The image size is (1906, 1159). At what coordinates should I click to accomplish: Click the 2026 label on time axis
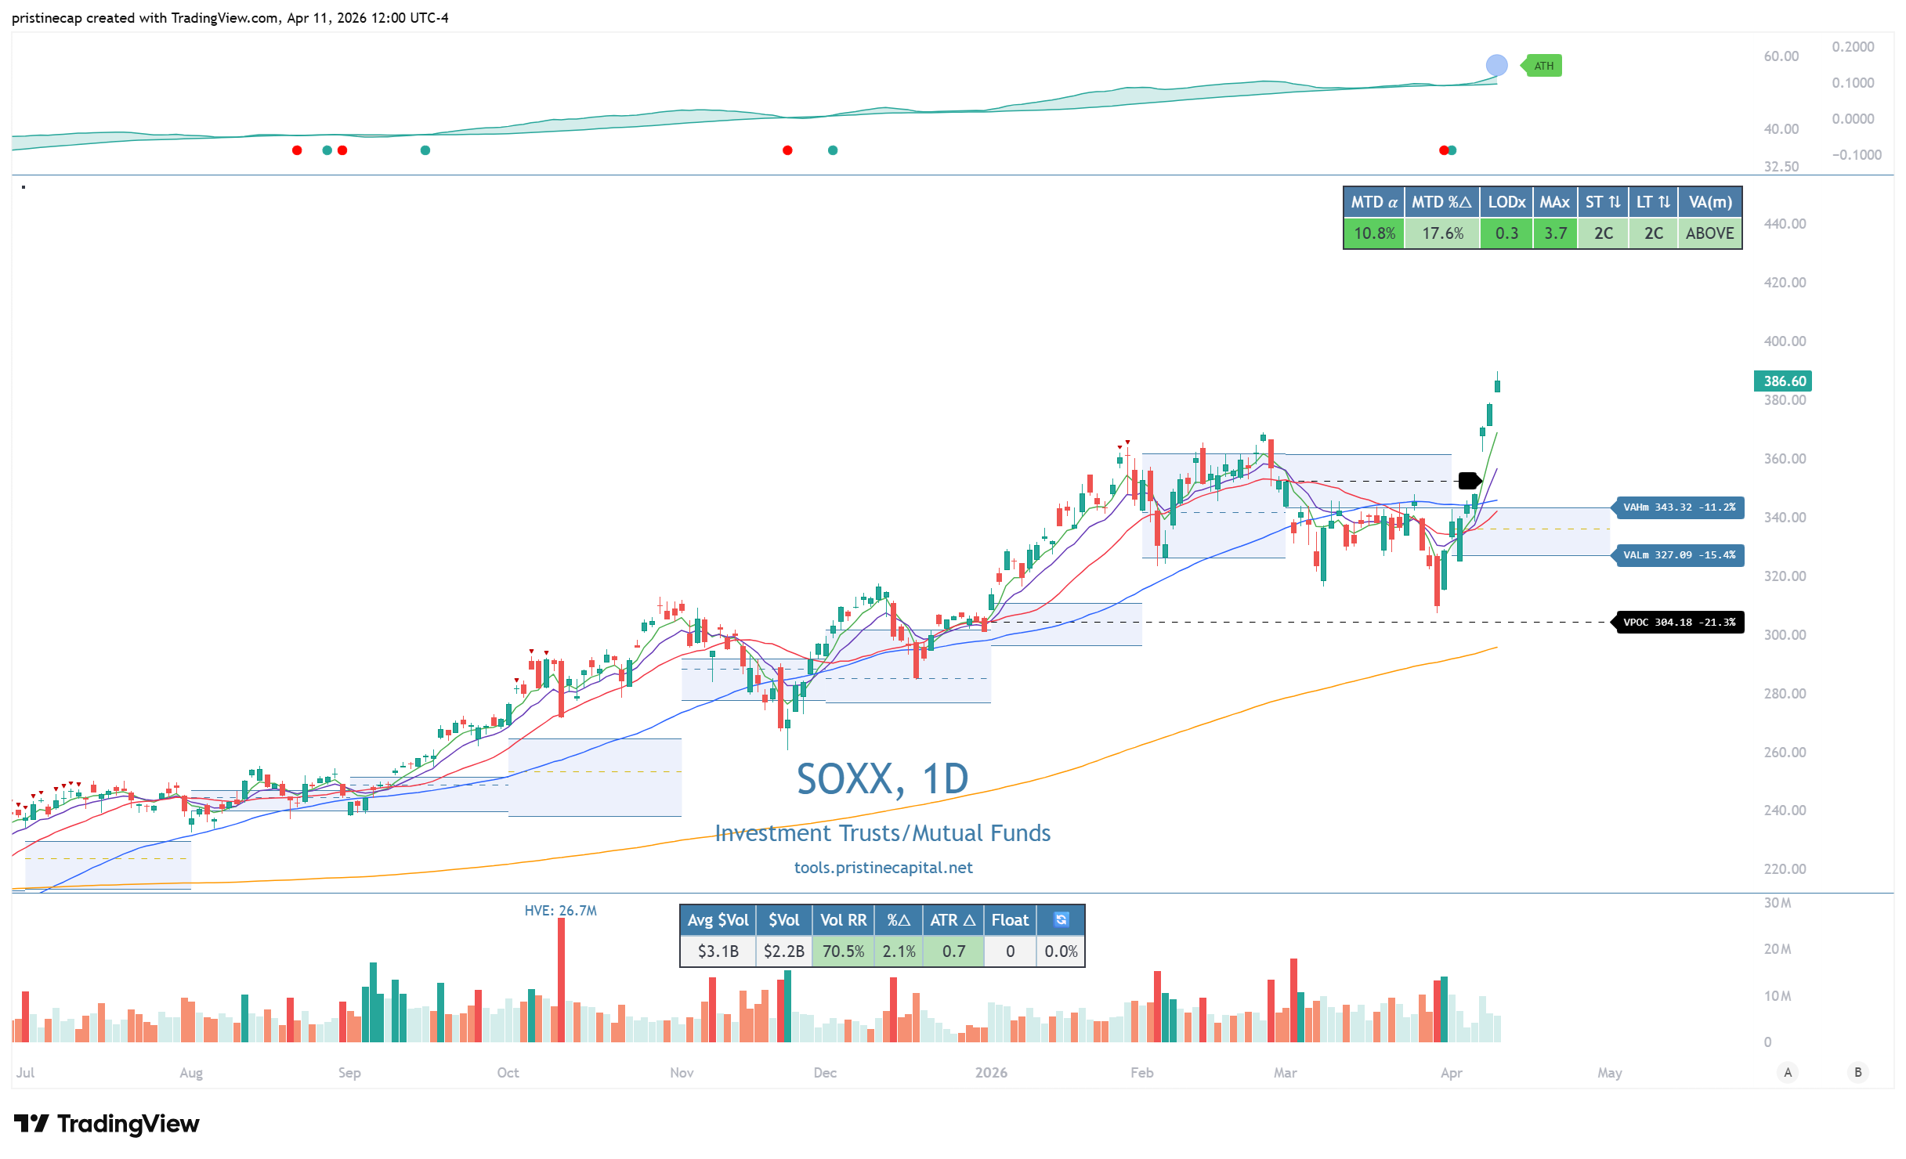[991, 1073]
